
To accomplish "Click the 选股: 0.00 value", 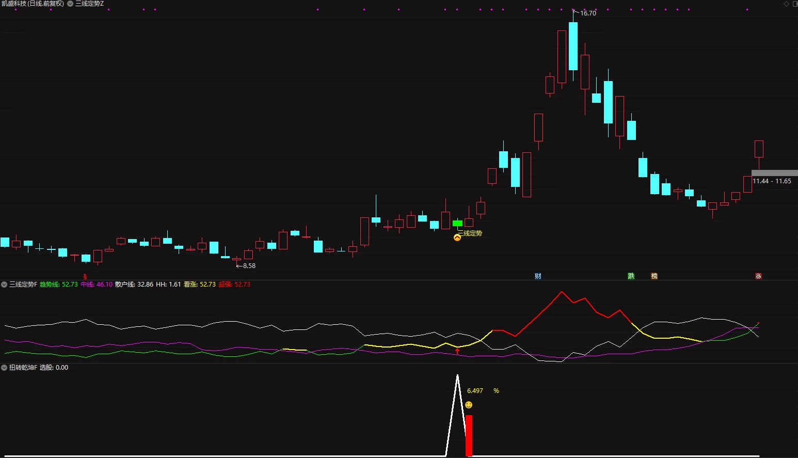I will click(x=54, y=368).
